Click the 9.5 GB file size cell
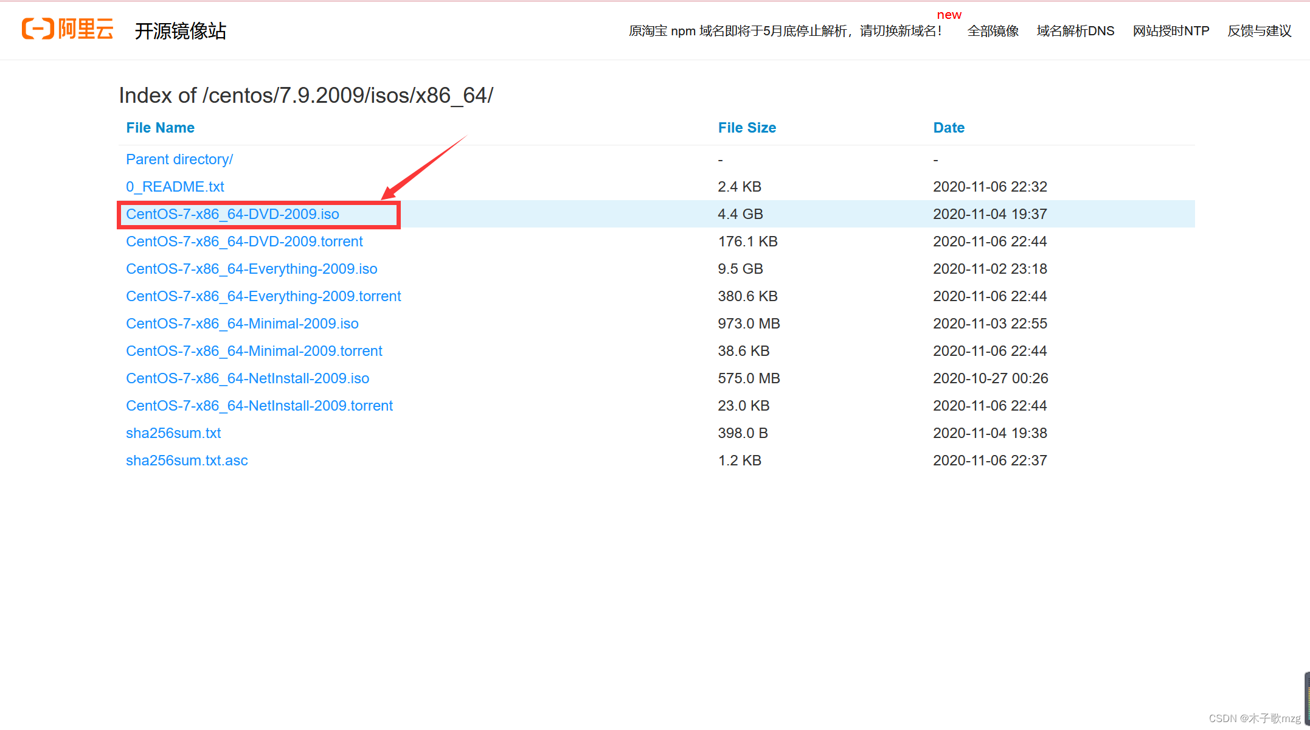The height and width of the screenshot is (730, 1310). [x=740, y=269]
